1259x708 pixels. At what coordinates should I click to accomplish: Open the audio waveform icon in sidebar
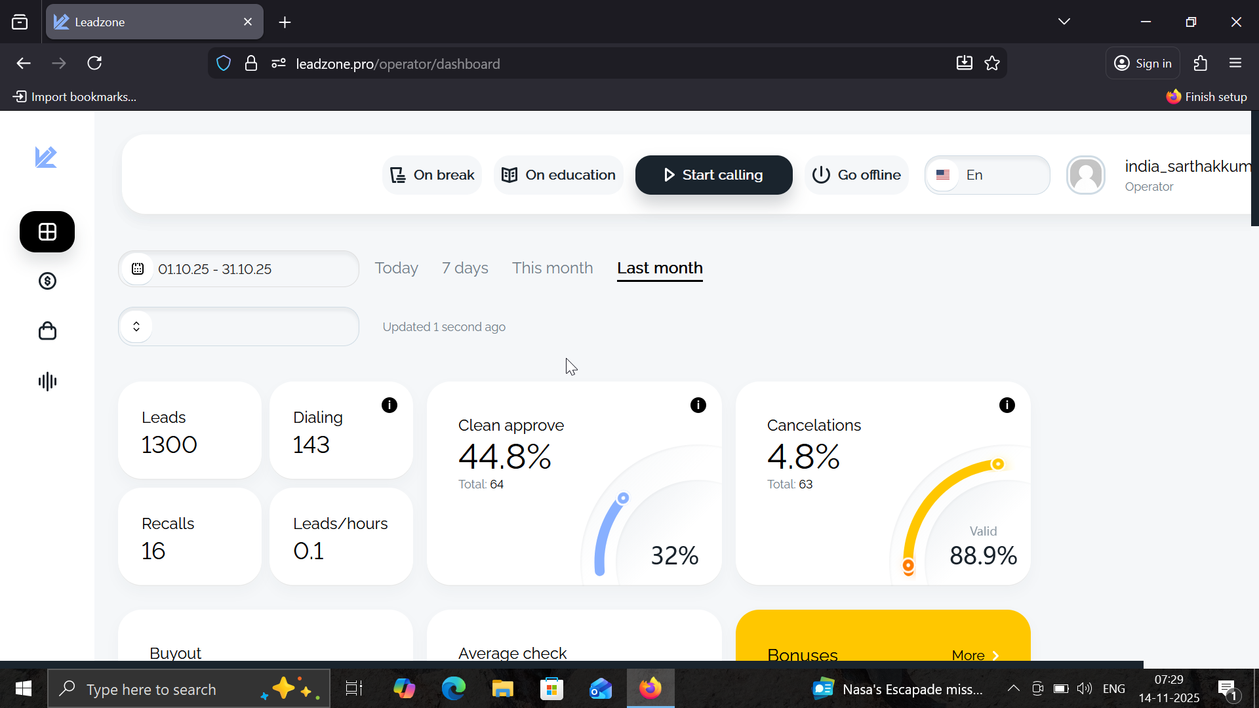point(47,382)
